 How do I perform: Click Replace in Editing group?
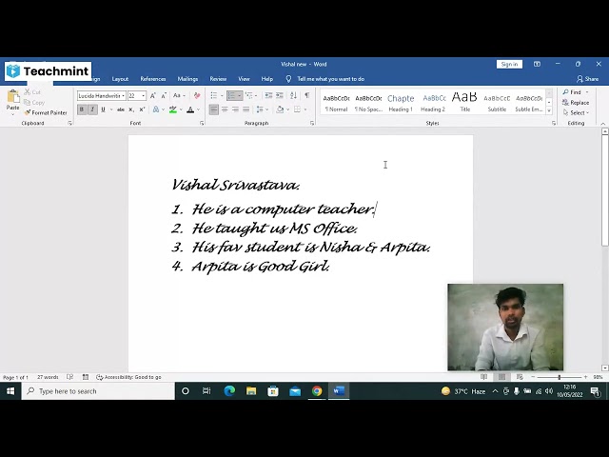coord(576,103)
